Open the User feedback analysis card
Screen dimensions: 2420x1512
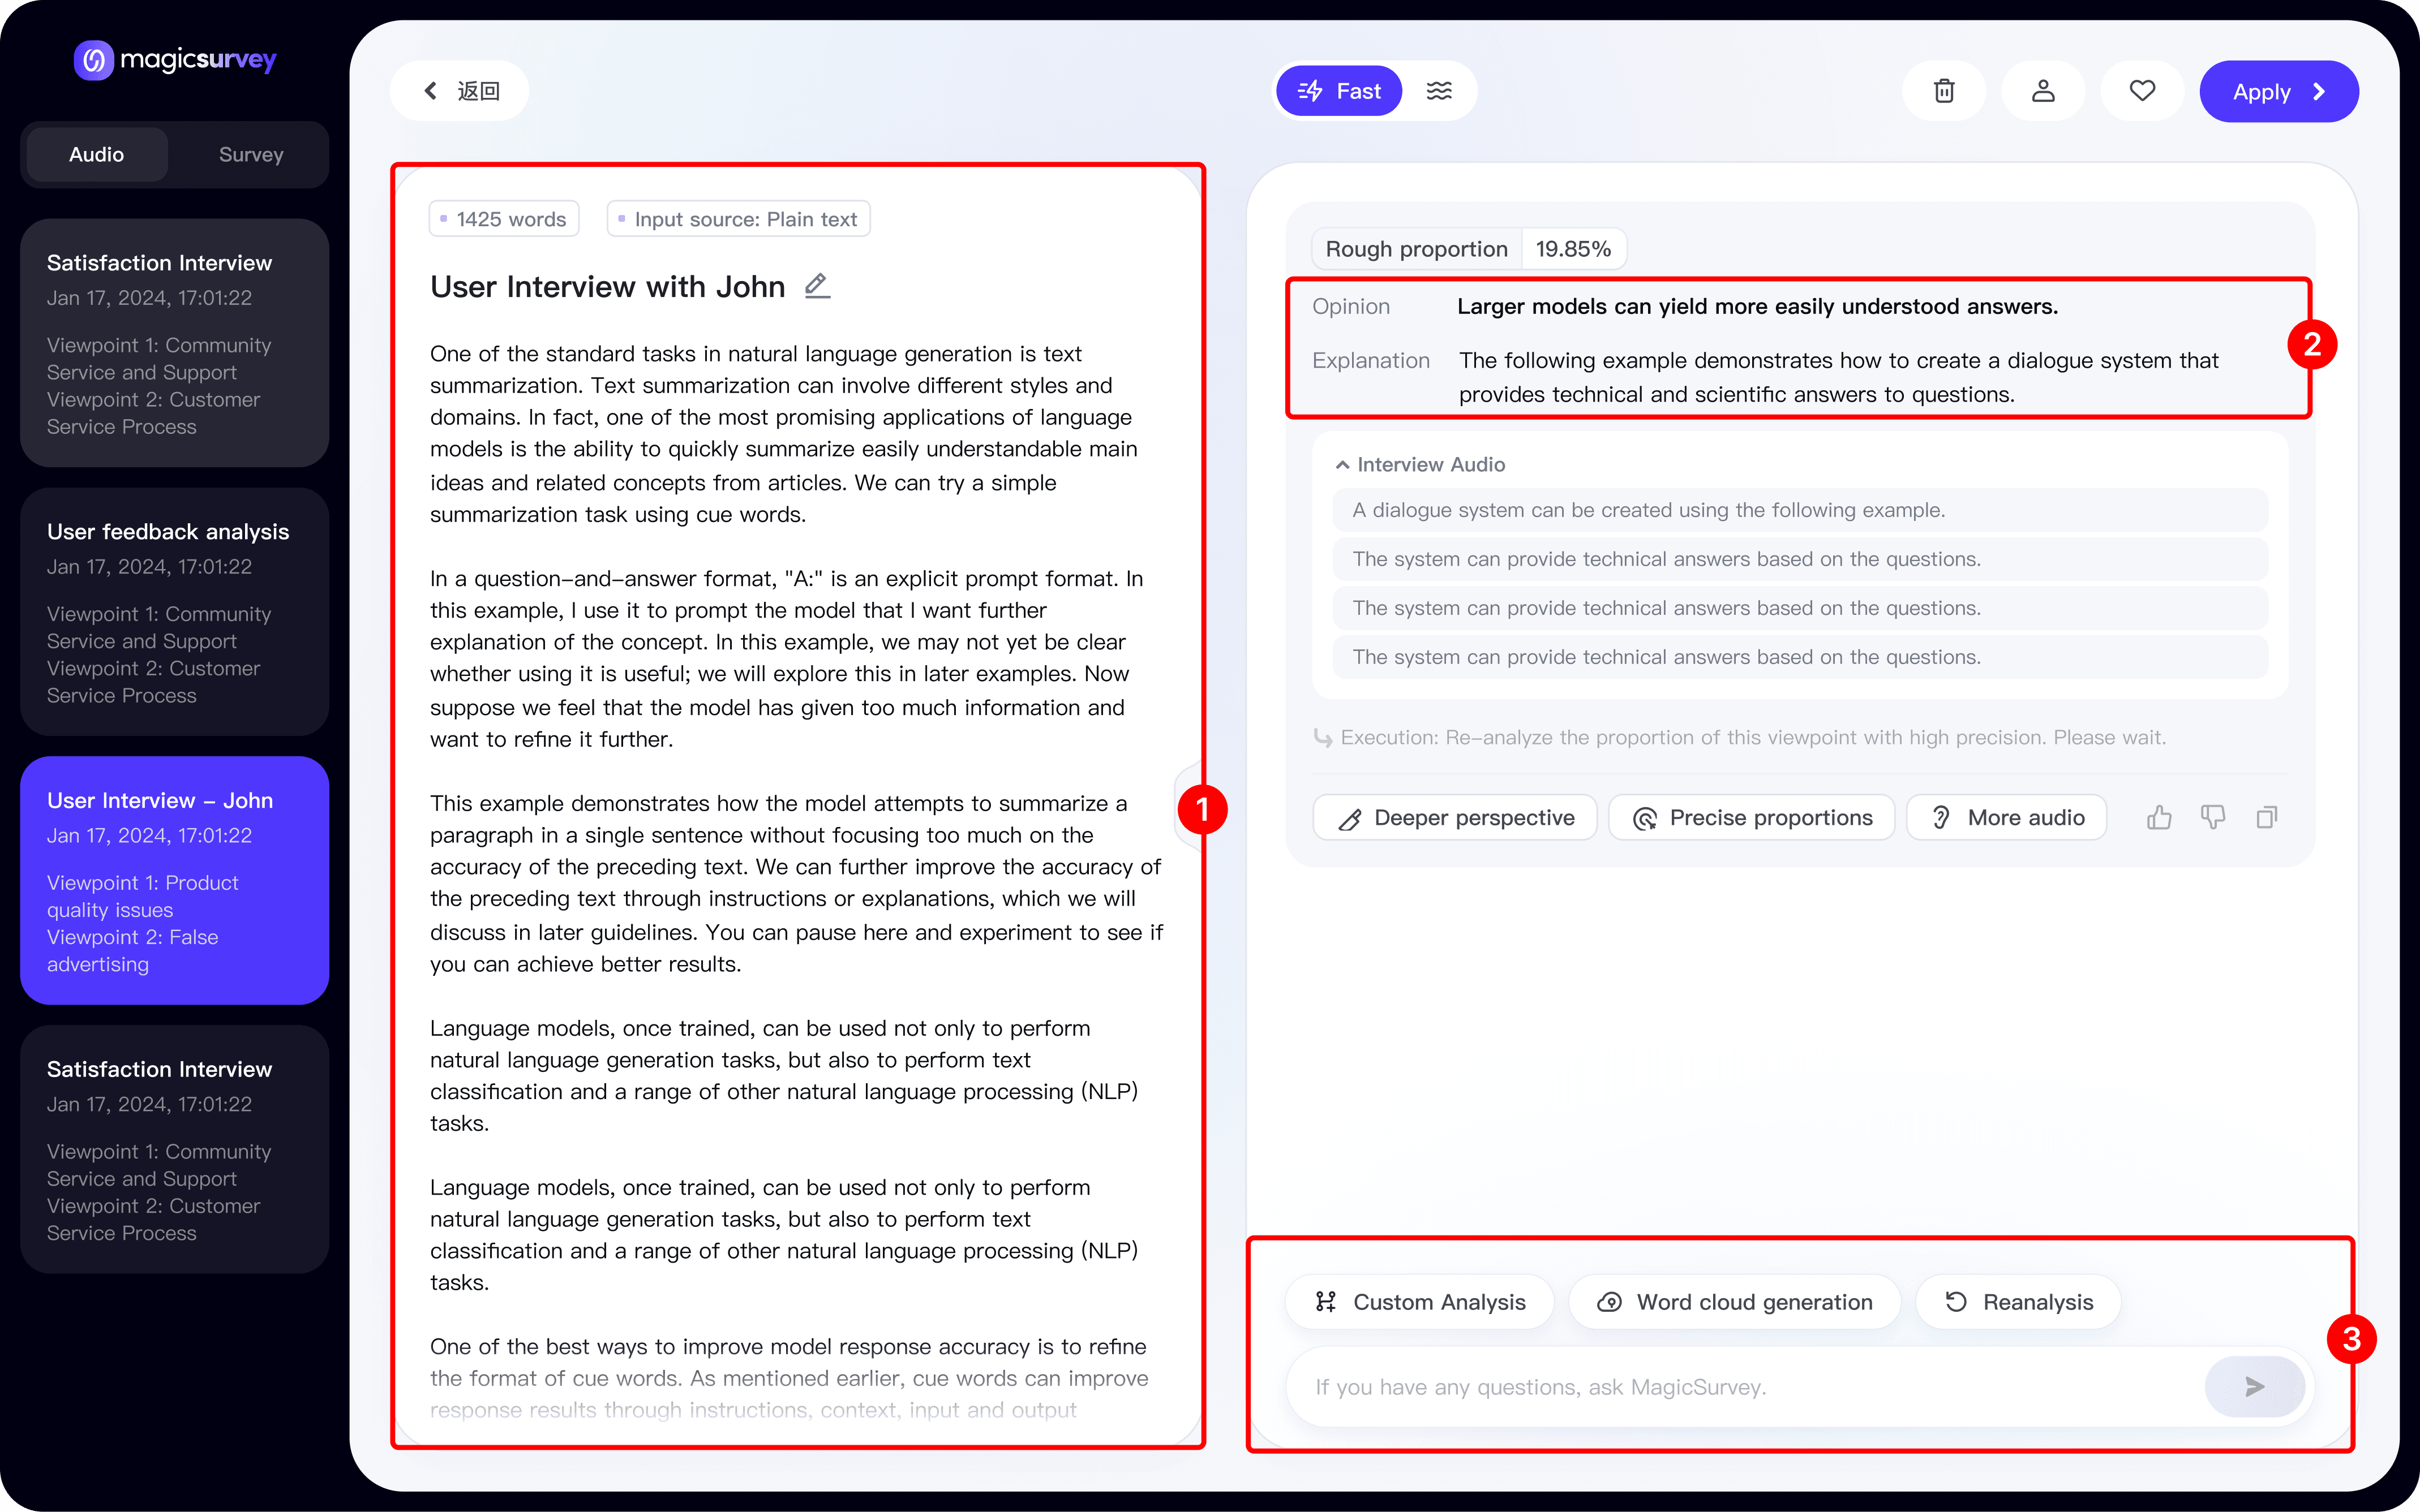tap(174, 612)
